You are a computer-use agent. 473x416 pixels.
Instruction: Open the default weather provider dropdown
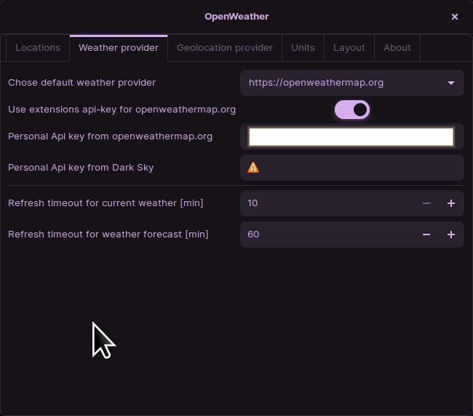(351, 83)
